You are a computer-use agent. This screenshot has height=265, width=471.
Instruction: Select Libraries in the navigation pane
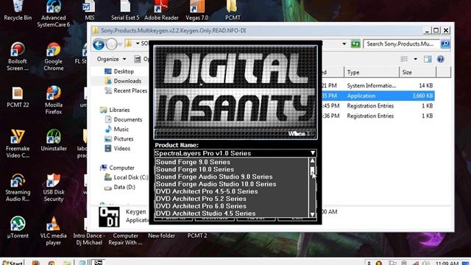(x=115, y=110)
